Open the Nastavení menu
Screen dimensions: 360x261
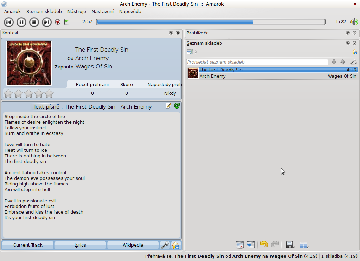point(103,12)
